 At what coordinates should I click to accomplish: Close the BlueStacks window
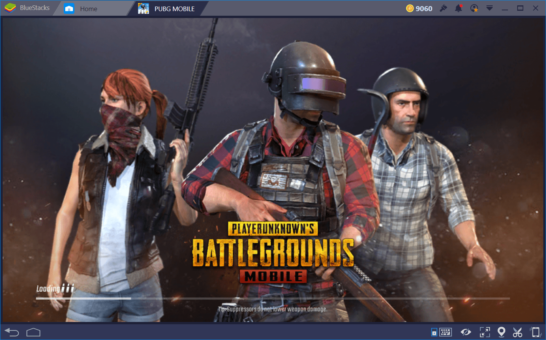(x=536, y=8)
